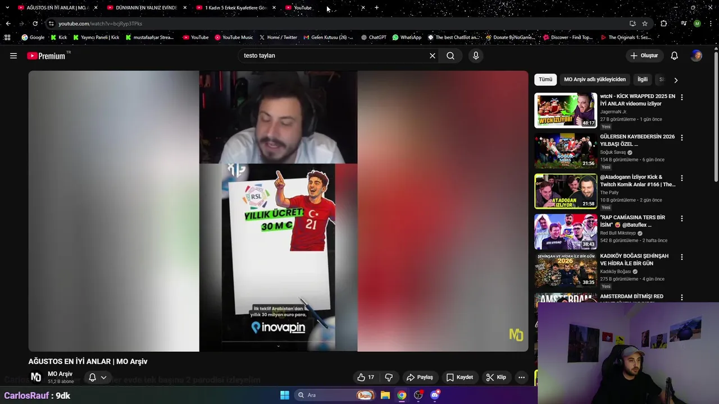This screenshot has width=719, height=404.
Task: Play Gülersen Kaybedersin 2026 thumbnail
Action: (x=566, y=150)
